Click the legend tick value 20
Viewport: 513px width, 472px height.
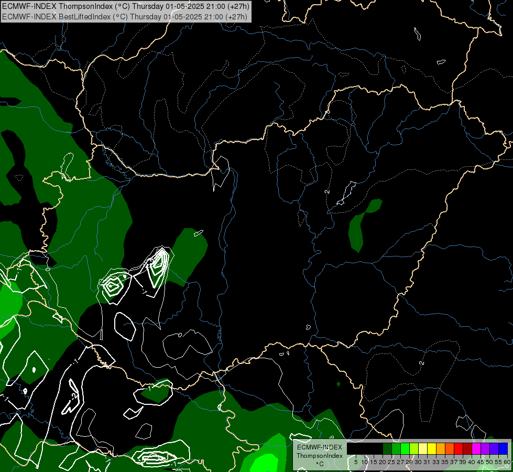[382, 462]
